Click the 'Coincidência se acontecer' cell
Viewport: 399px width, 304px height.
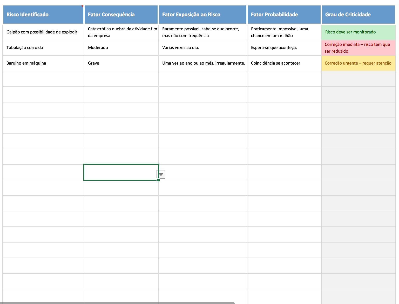[284, 63]
